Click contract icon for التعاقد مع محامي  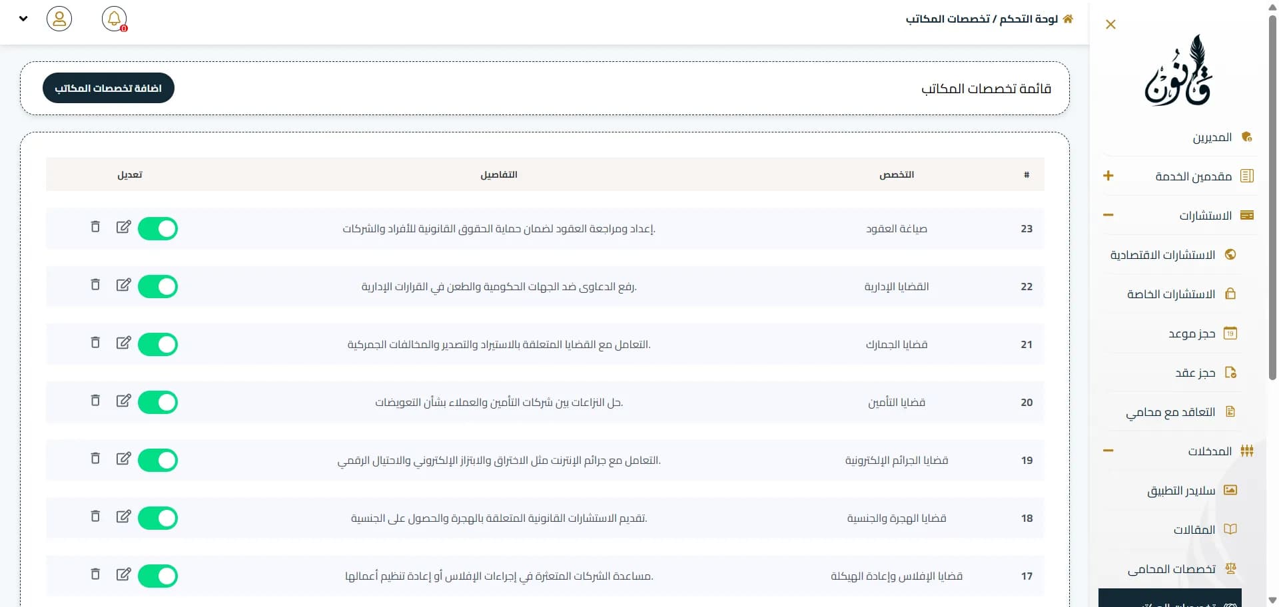(1230, 411)
